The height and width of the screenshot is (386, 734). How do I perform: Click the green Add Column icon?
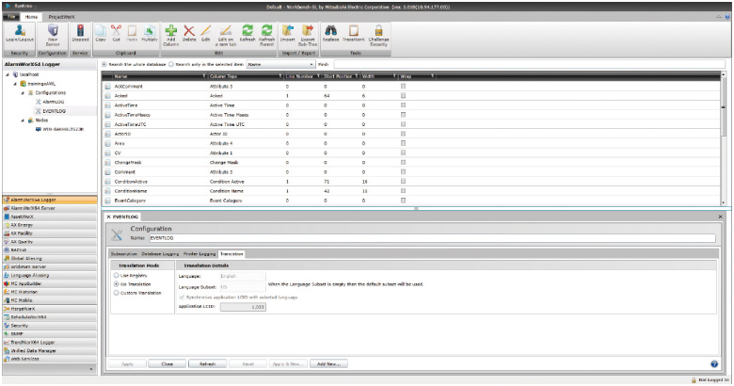pos(171,31)
